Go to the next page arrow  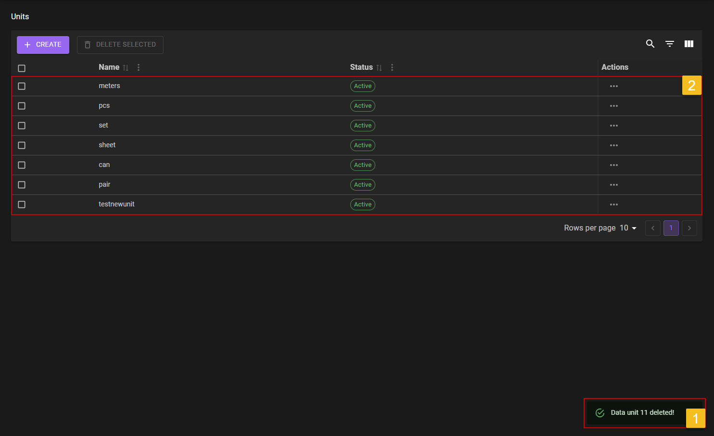[689, 228]
